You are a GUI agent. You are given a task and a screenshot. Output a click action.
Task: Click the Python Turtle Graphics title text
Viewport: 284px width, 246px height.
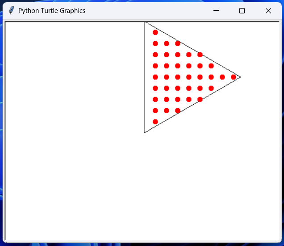[x=52, y=11]
